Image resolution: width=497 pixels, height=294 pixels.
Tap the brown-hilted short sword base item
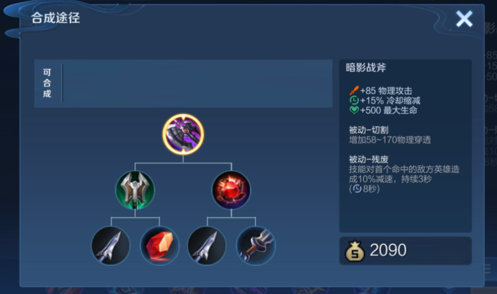(x=256, y=246)
